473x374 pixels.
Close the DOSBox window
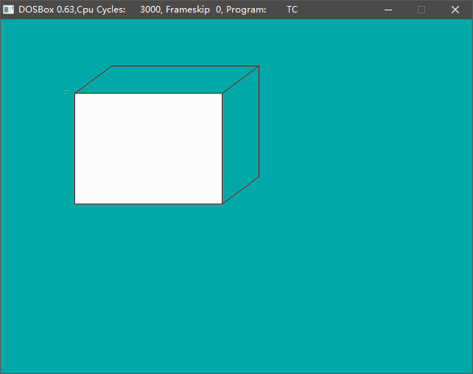[455, 10]
